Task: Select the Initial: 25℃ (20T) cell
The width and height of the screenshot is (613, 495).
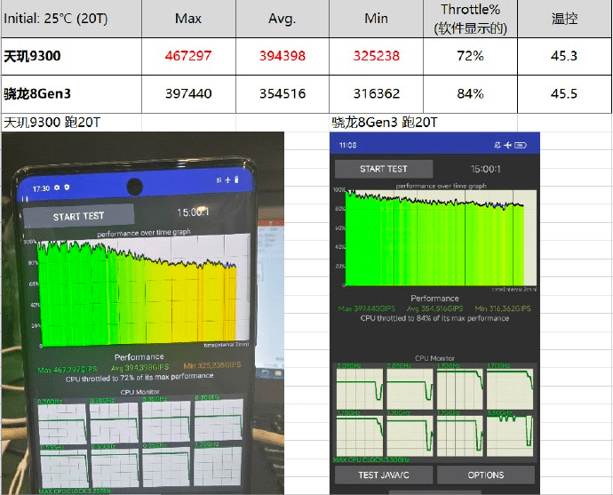Action: coord(70,19)
